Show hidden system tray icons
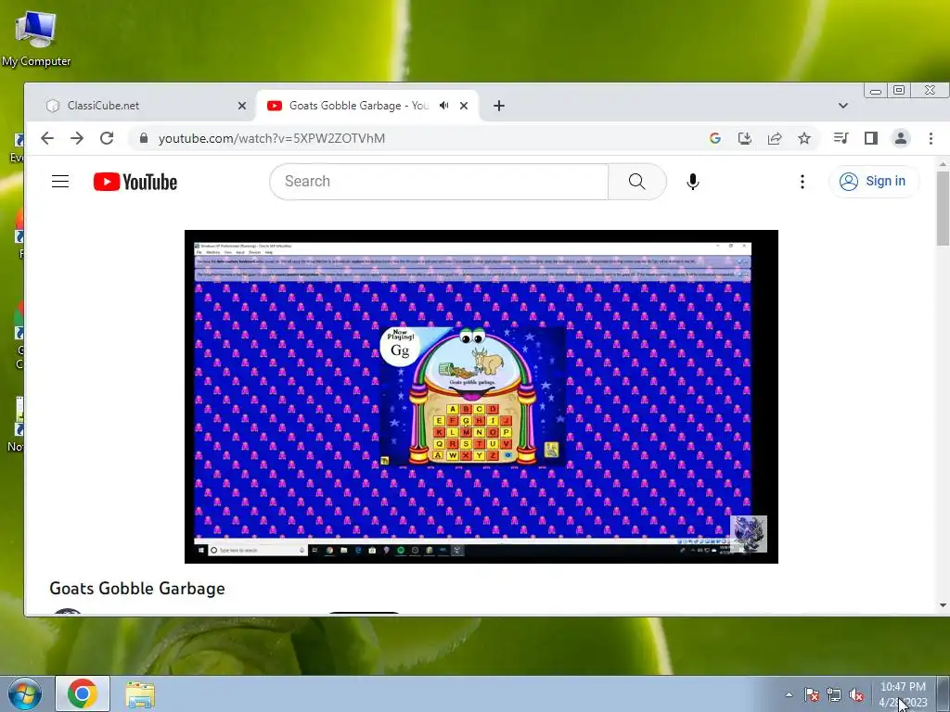950x712 pixels. [789, 694]
